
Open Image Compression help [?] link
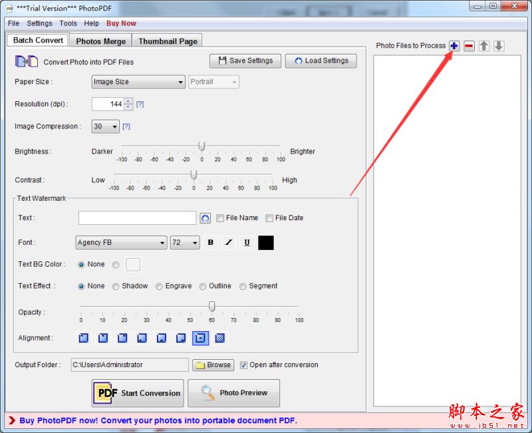pyautogui.click(x=126, y=126)
